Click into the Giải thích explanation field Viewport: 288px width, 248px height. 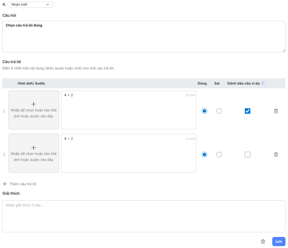(x=144, y=216)
